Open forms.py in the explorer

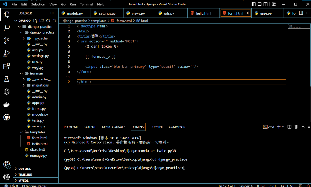(x=36, y=109)
